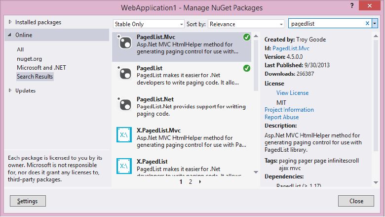Go to results page 2
The image size is (385, 217).
pos(191,182)
